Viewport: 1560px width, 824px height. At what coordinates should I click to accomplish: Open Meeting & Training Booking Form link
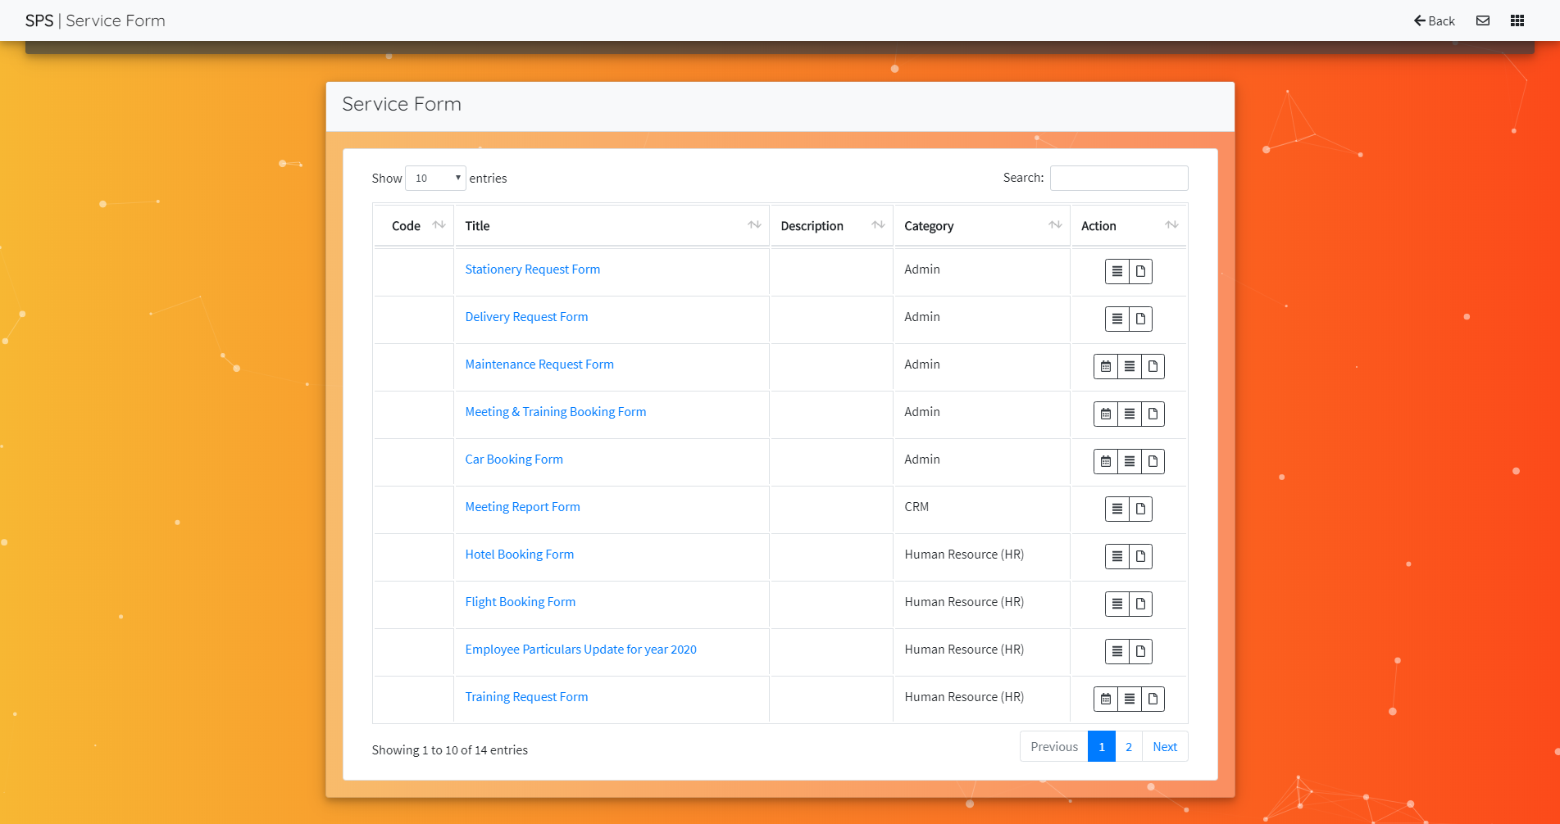[x=556, y=412]
